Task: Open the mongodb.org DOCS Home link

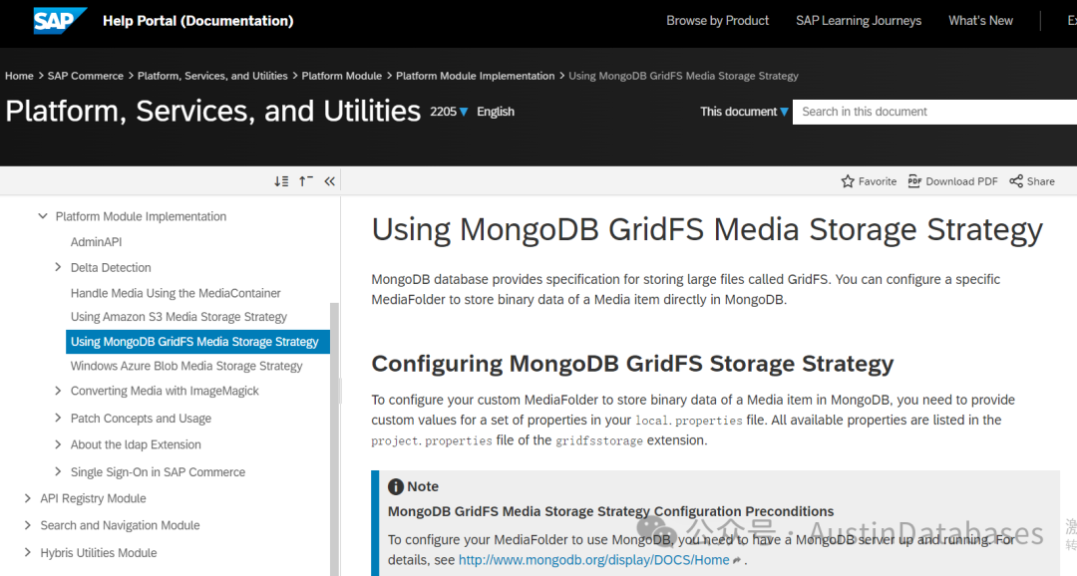Action: click(593, 560)
